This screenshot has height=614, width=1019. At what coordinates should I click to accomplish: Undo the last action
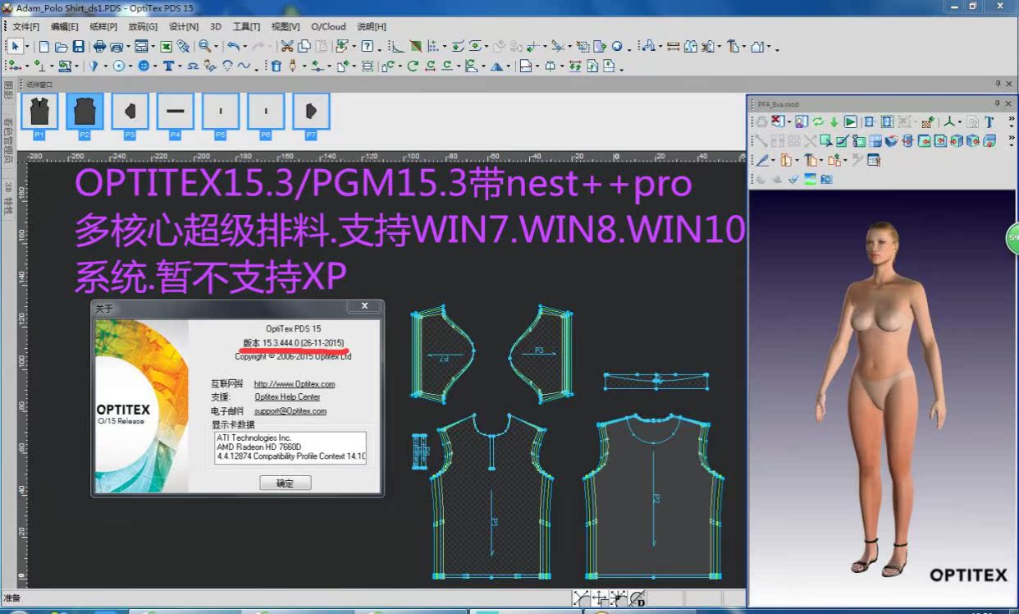(233, 47)
